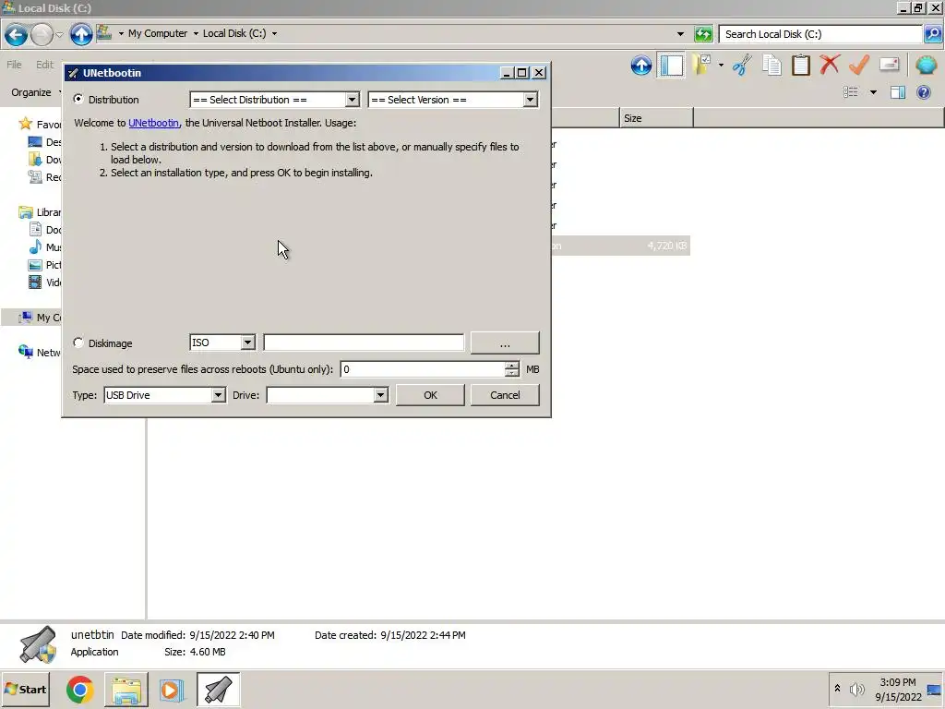This screenshot has height=709, width=945.
Task: Click Cancel in UNetbootin dialog
Action: [x=505, y=395]
